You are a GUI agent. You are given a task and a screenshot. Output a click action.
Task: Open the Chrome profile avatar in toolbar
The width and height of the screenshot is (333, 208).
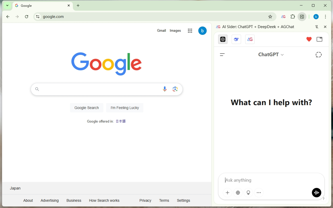click(316, 17)
